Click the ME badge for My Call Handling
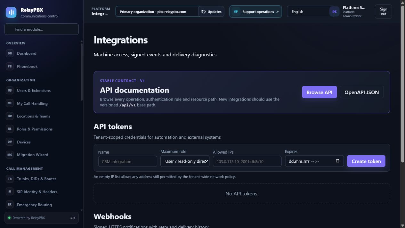 [10, 103]
